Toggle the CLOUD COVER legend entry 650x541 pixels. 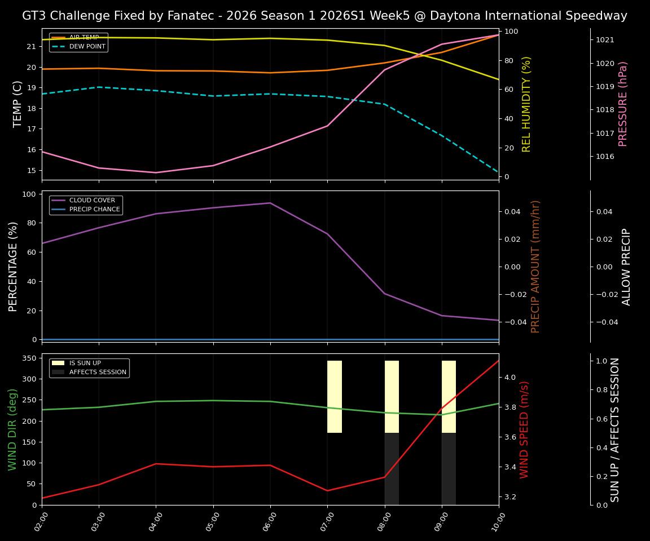click(87, 200)
